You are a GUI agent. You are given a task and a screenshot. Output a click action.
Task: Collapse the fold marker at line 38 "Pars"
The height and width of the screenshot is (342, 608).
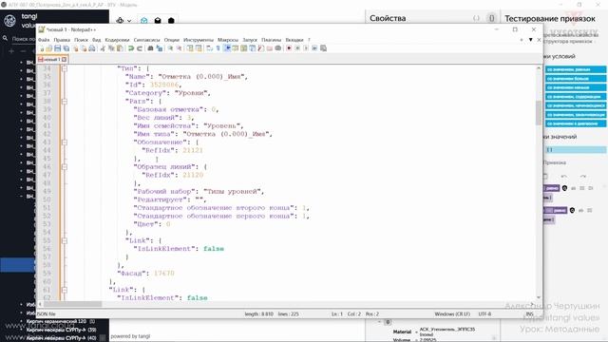pos(65,102)
